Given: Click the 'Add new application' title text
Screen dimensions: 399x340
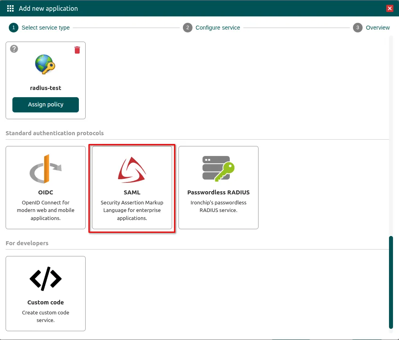Looking at the screenshot, I should pos(48,8).
